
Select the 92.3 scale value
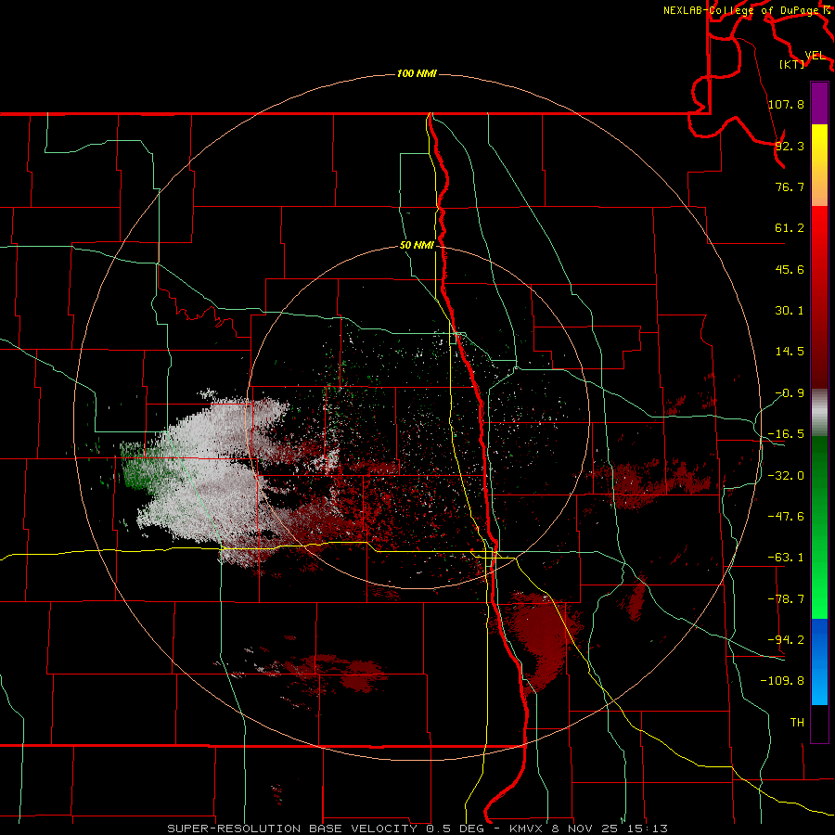pos(790,146)
